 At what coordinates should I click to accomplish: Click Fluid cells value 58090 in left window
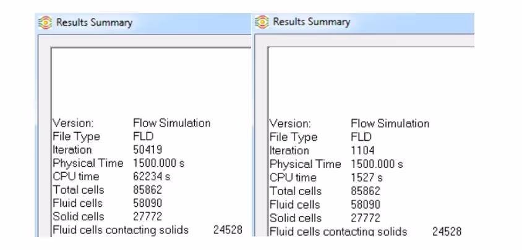coord(147,203)
